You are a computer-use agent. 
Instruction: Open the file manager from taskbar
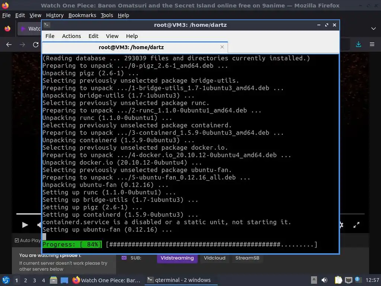54,280
